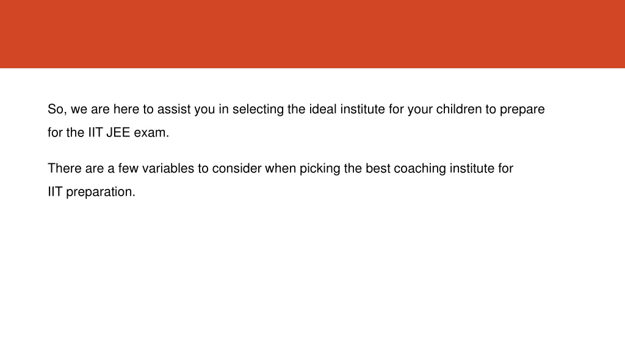Click the word "preparation." on the last line

pos(101,193)
